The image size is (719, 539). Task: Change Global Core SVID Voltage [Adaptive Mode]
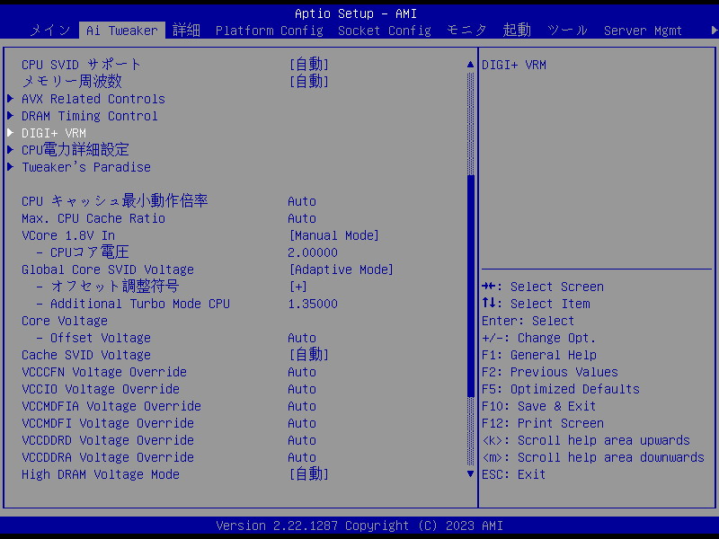[x=342, y=269]
